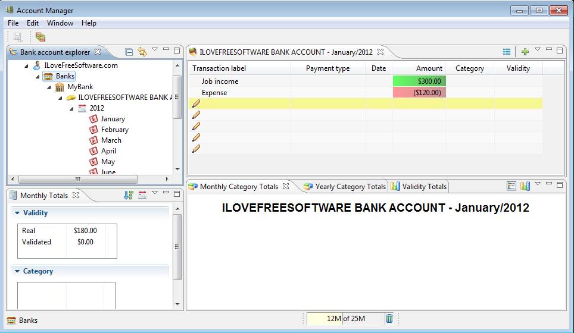The image size is (574, 333).
Task: Select March in the tree
Action: coord(111,140)
